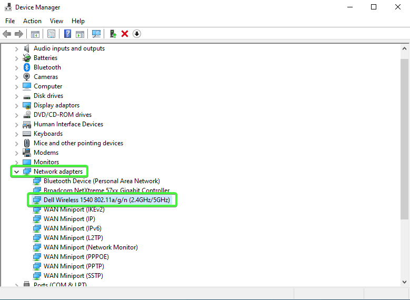
Task: Maximize the Device Manager window
Action: point(374,7)
